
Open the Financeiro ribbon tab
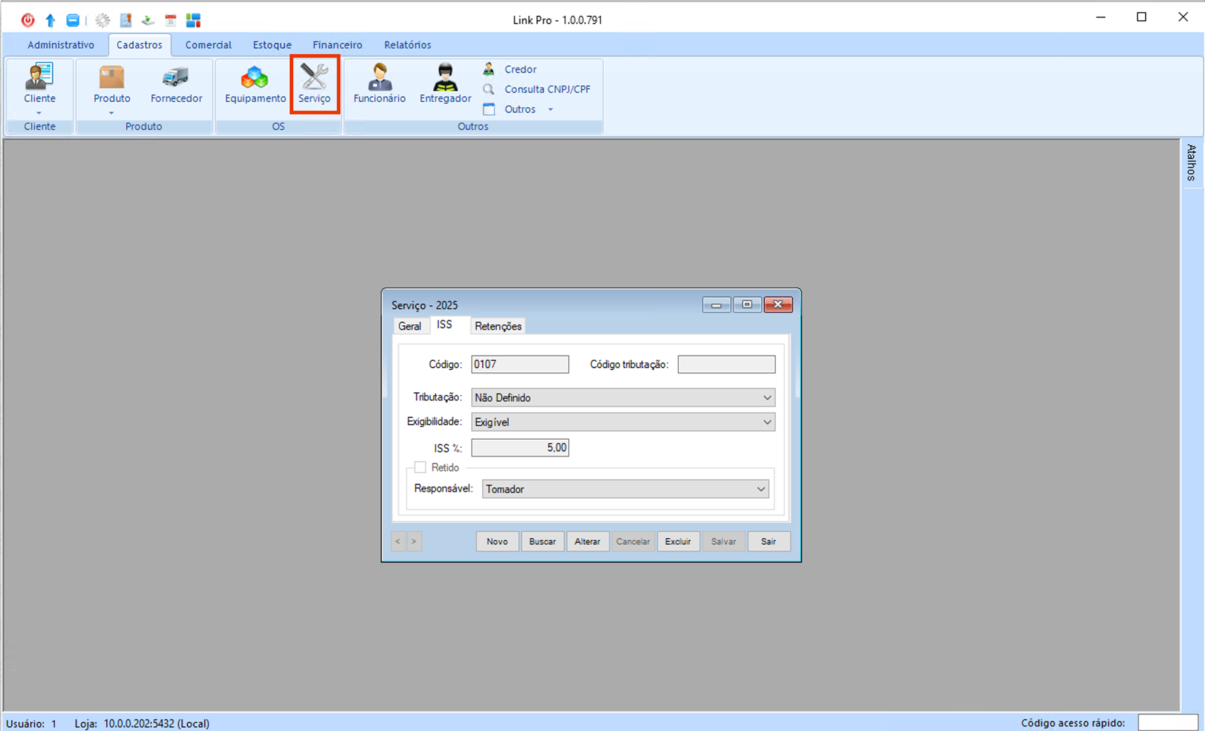pyautogui.click(x=337, y=45)
